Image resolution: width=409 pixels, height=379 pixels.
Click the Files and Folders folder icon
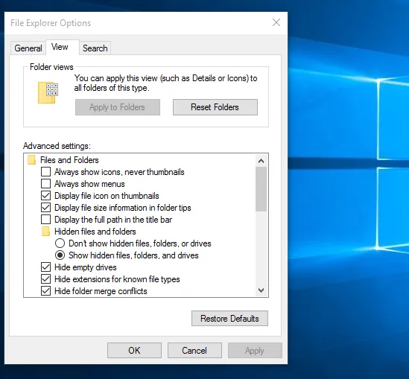[31, 160]
